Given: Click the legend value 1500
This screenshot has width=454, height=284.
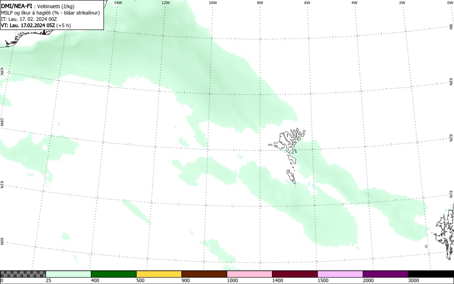Looking at the screenshot, I should pos(323,280).
